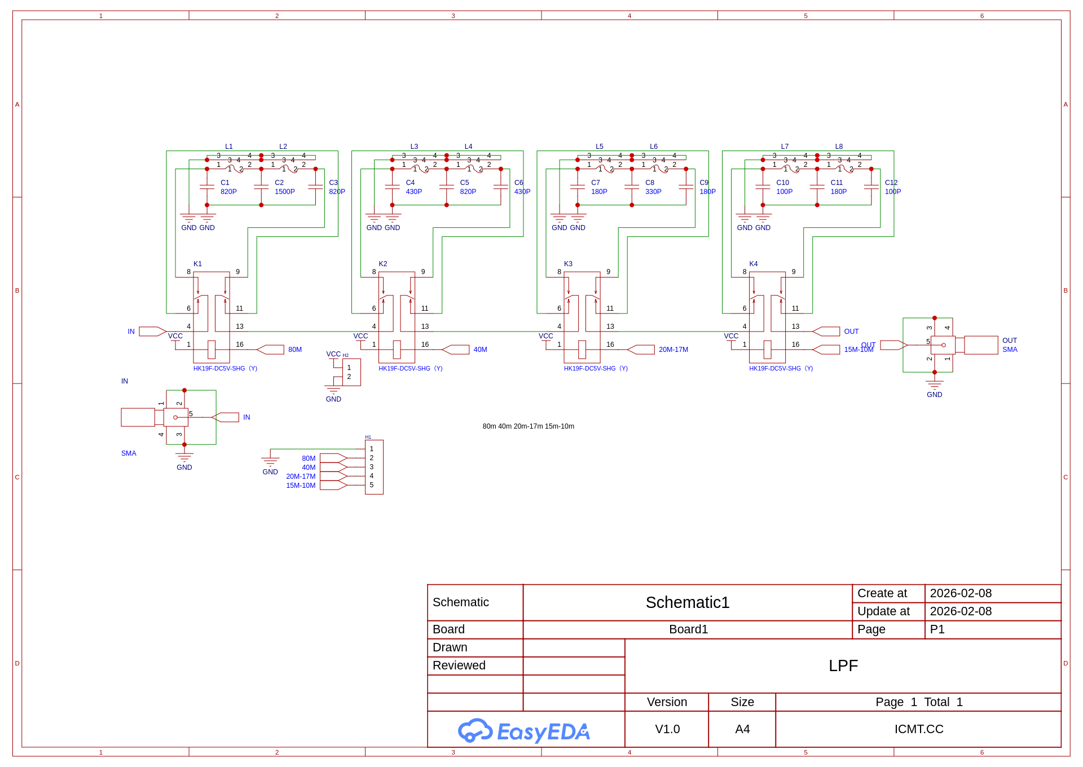This screenshot has width=1083, height=767.
Task: Select the IN net port beside input SMA
Action: [225, 417]
